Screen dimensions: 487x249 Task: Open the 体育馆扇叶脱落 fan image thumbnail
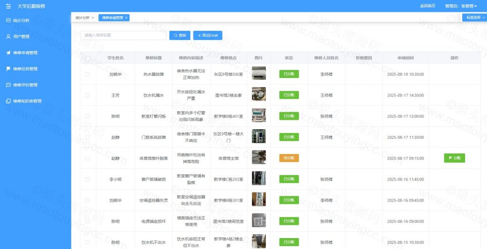[x=259, y=157]
